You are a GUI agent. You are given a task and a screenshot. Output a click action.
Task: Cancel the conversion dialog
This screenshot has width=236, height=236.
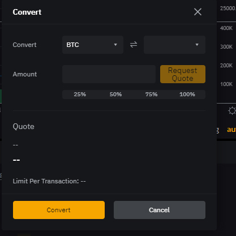pos(160,210)
